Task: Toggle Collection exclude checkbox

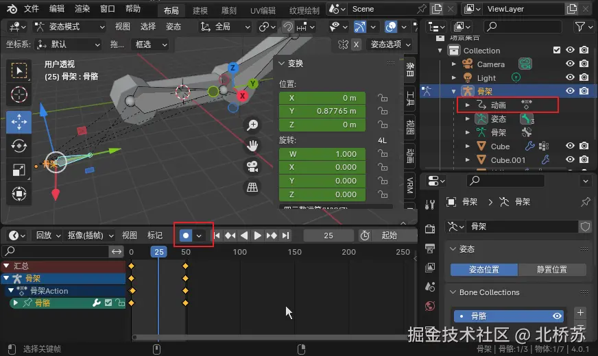Action: click(x=557, y=50)
